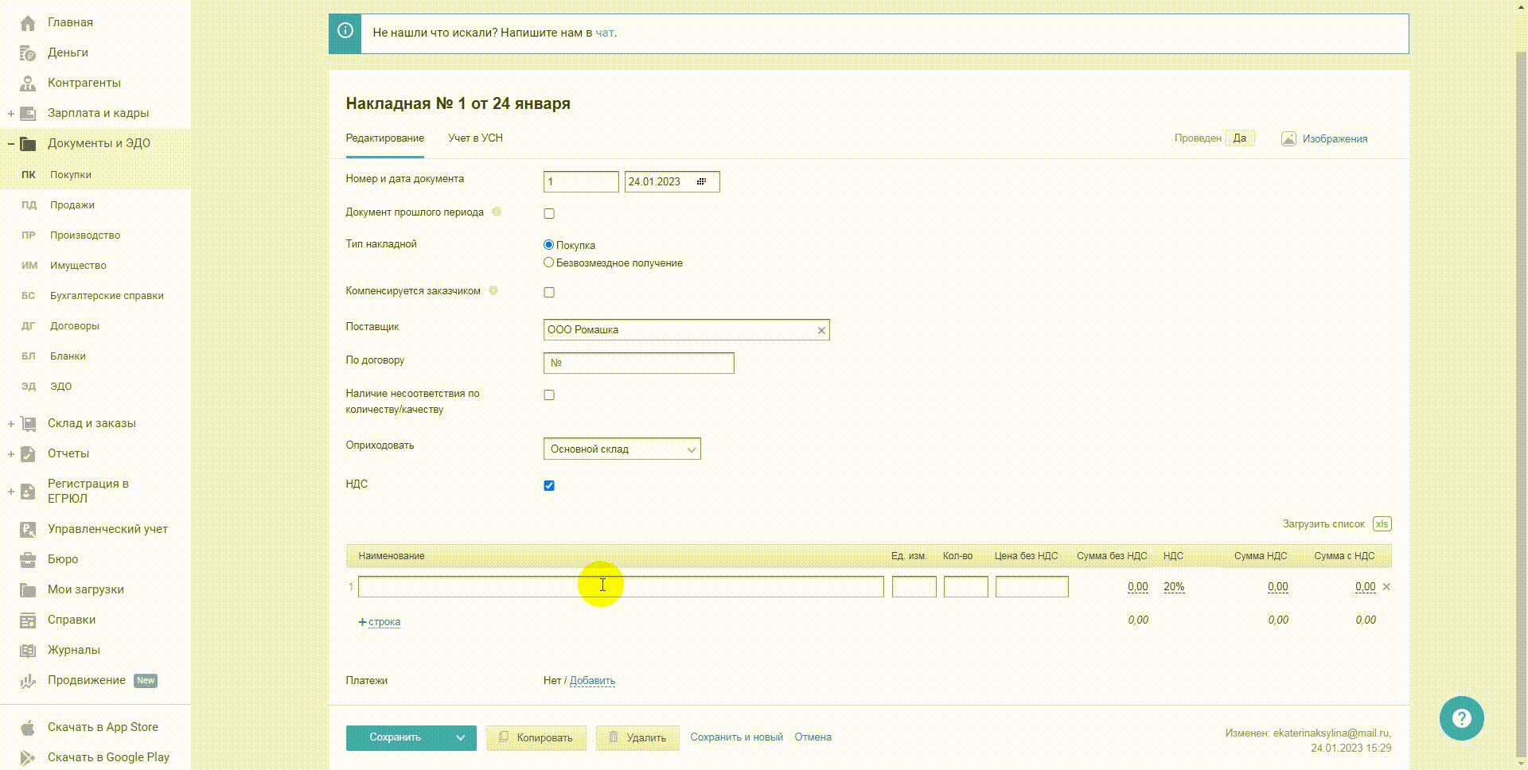
Task: Open the Оприходовать warehouse dropdown
Action: point(622,449)
